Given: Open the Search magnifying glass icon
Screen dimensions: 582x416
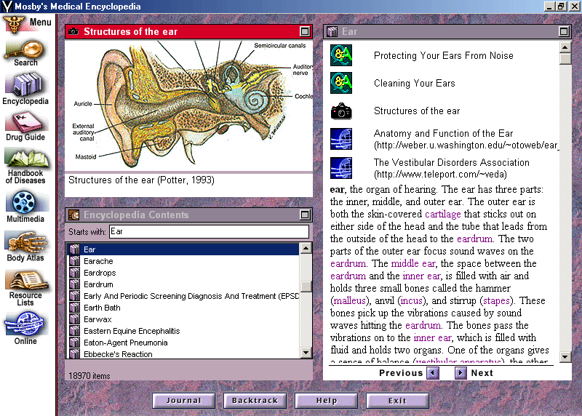Looking at the screenshot, I should click(25, 49).
